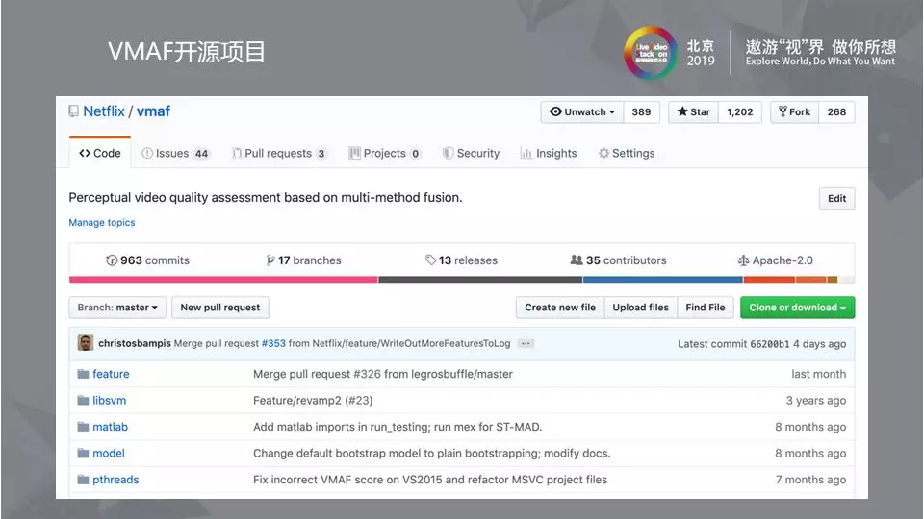The image size is (924, 519).
Task: Click the license scale icon
Action: pyautogui.click(x=743, y=260)
